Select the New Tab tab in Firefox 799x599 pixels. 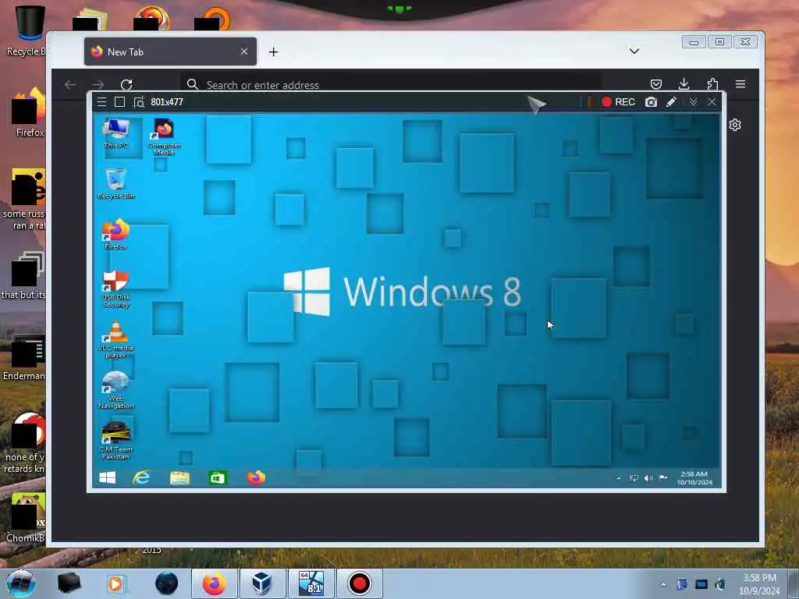pos(170,51)
